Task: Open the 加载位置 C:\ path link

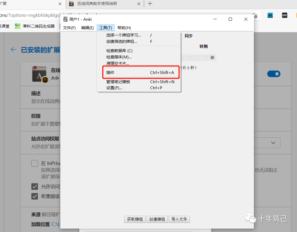Action: pyautogui.click(x=56, y=224)
